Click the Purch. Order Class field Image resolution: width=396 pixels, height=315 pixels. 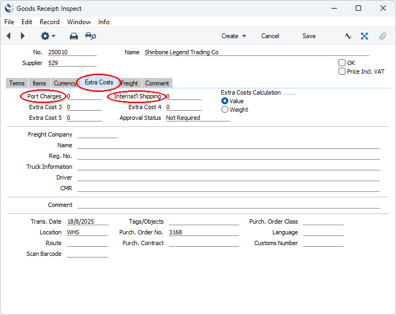(323, 221)
